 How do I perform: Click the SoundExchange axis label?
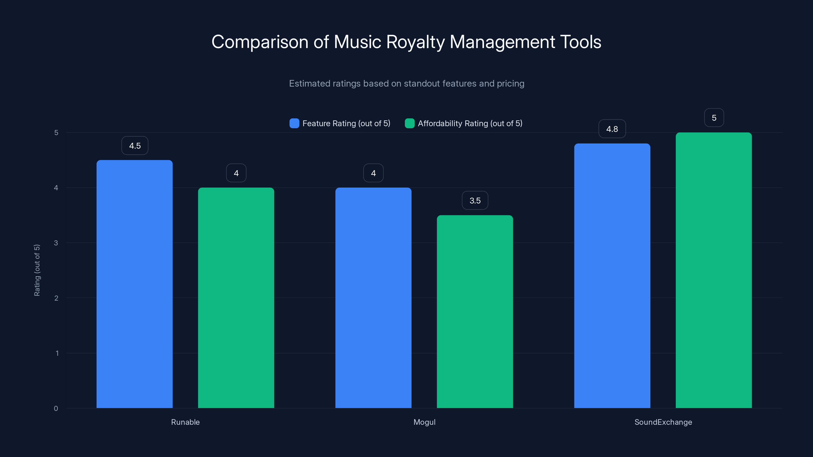[663, 422]
